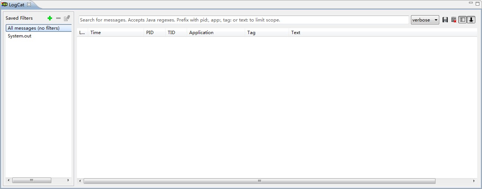The height and width of the screenshot is (189, 482).
Task: Click log table horizontal scrollbar thumb
Action: (259, 181)
